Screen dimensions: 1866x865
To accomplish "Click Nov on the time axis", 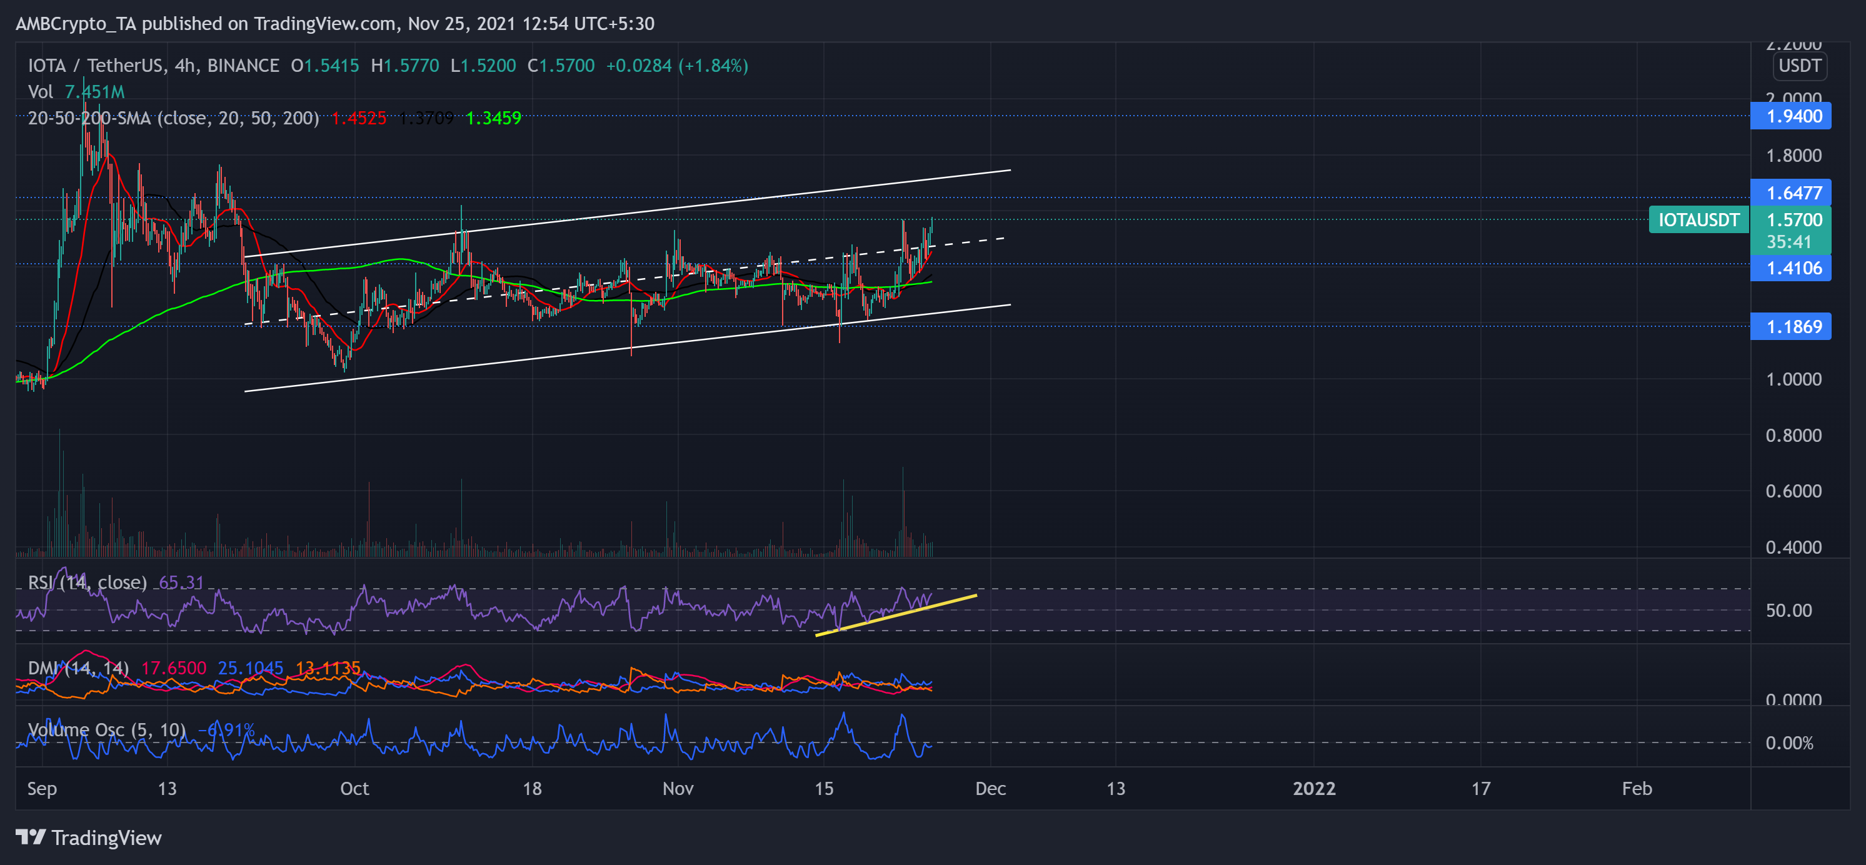I will 678,789.
